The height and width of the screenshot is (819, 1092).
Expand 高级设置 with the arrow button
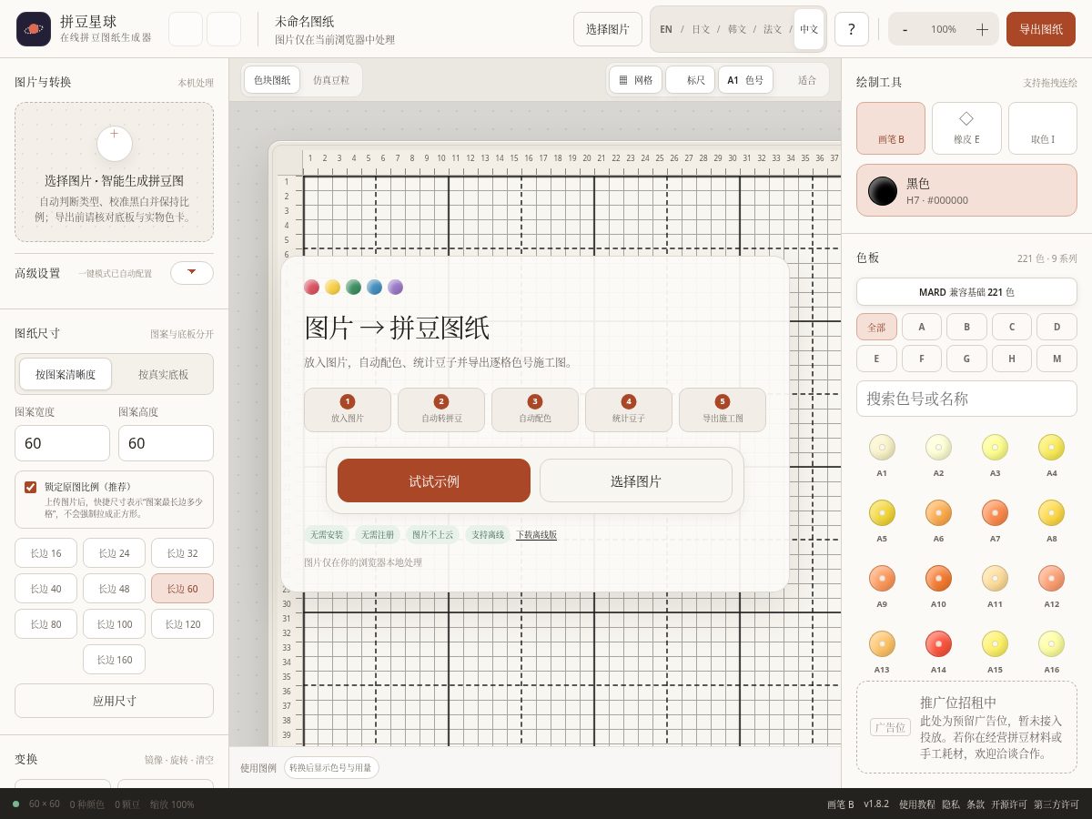192,273
